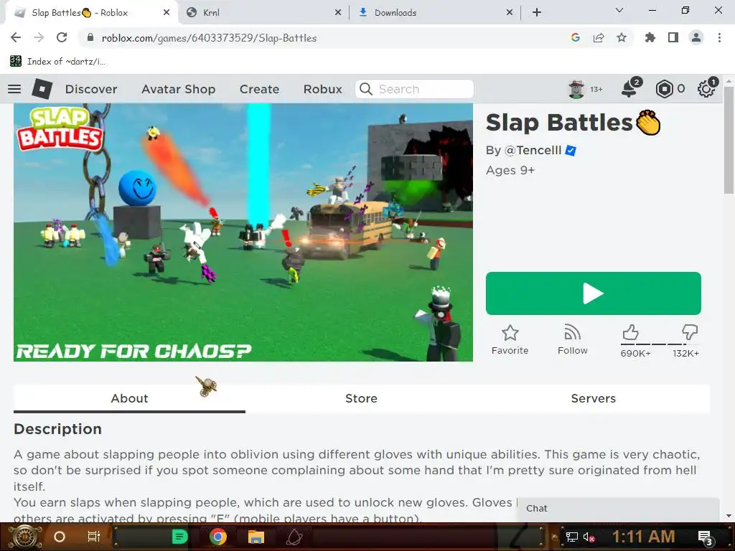The image size is (735, 551).
Task: Click the browser back arrow
Action: (x=16, y=37)
